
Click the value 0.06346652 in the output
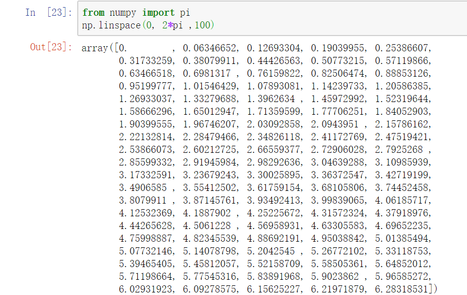click(x=209, y=48)
